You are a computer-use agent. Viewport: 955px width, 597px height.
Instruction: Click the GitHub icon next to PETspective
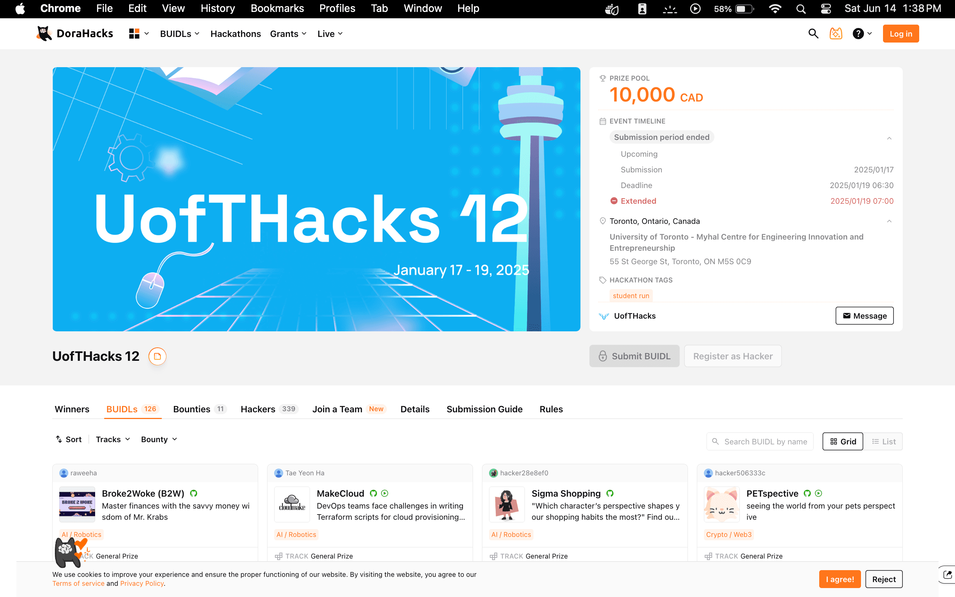pos(807,493)
